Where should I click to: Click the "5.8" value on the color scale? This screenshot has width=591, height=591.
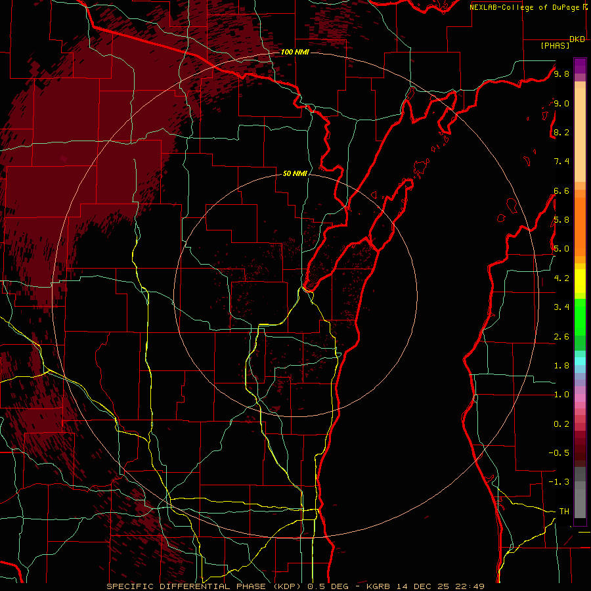click(561, 220)
